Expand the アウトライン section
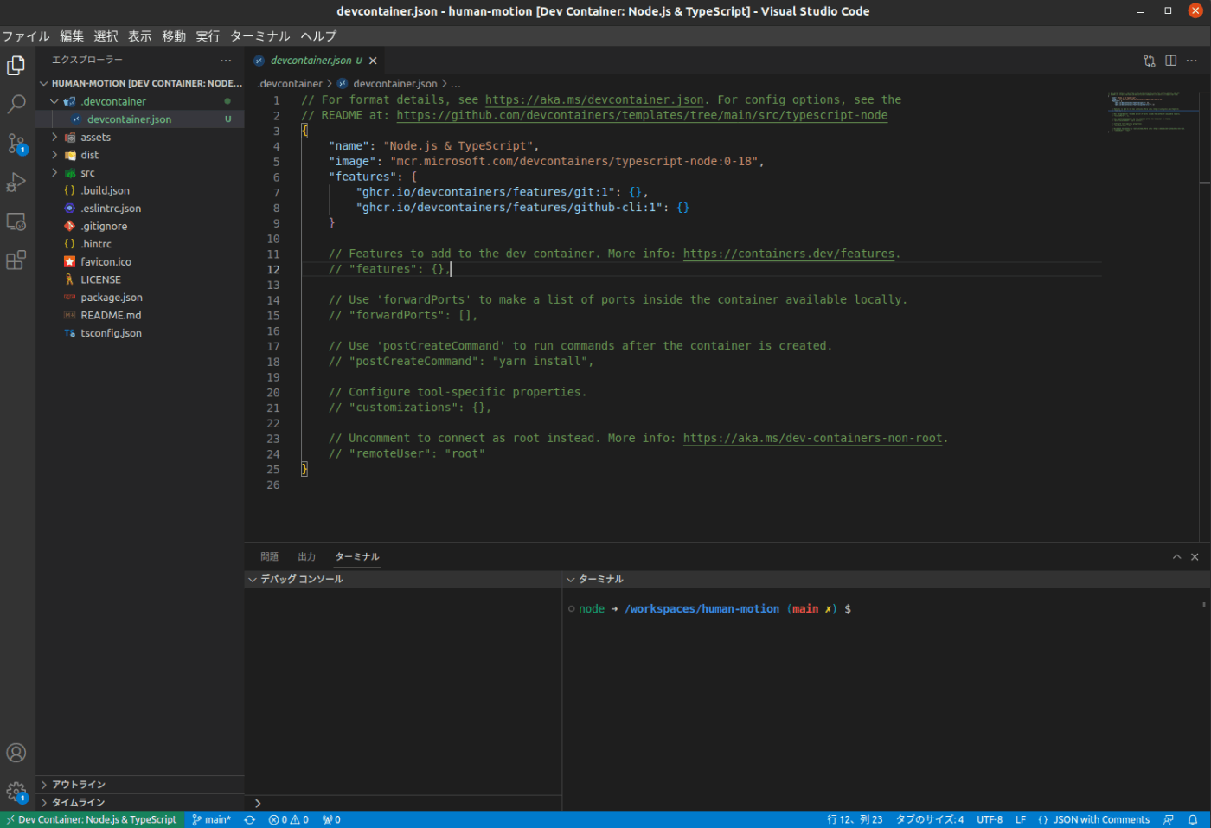This screenshot has width=1211, height=828. (x=140, y=785)
